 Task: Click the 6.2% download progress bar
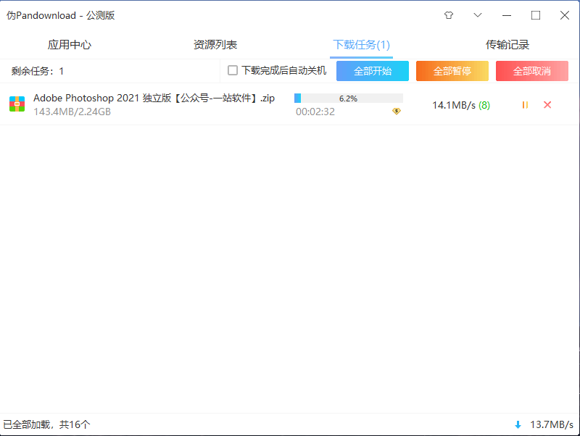(x=349, y=98)
